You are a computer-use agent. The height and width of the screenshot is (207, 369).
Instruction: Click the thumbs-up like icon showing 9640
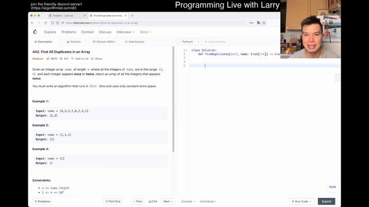(48, 59)
